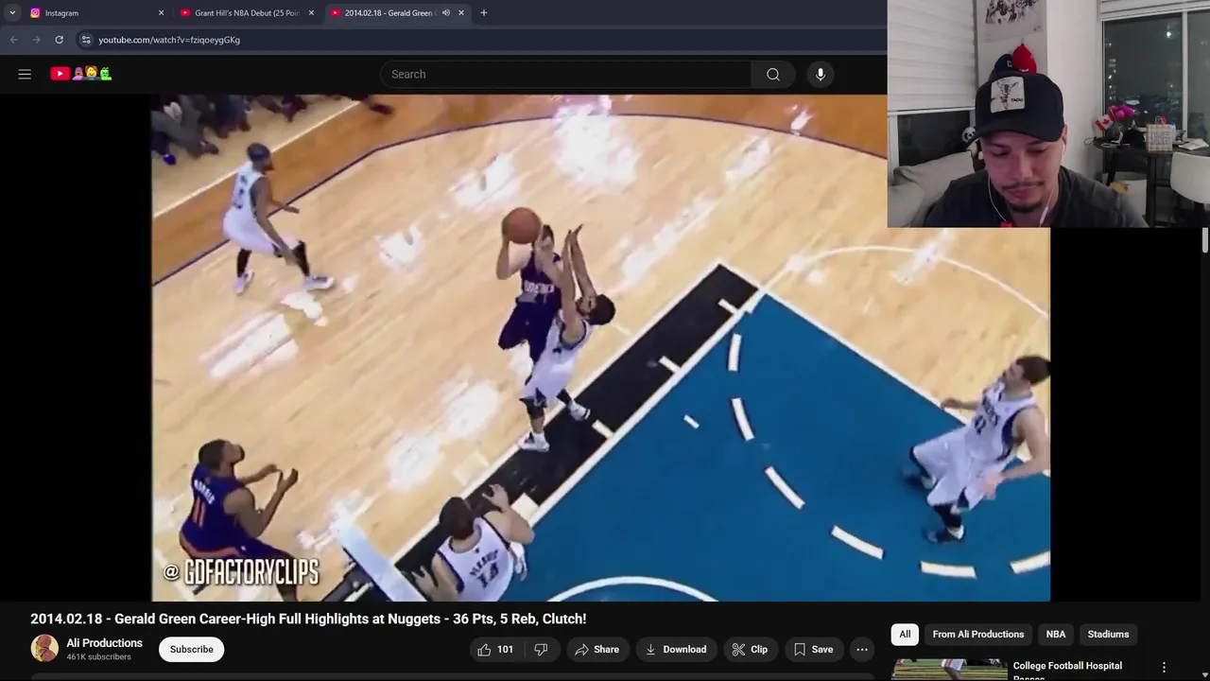
Task: Open a new browser tab
Action: pos(483,13)
